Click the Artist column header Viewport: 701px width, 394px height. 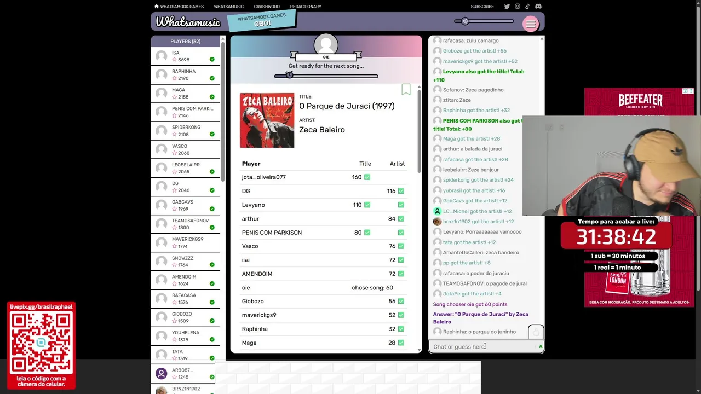(397, 164)
